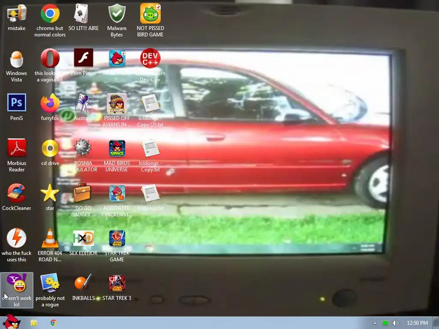The width and height of the screenshot is (439, 329).
Task: Select the Yahoo Messenger smiley icon
Action: (17, 283)
